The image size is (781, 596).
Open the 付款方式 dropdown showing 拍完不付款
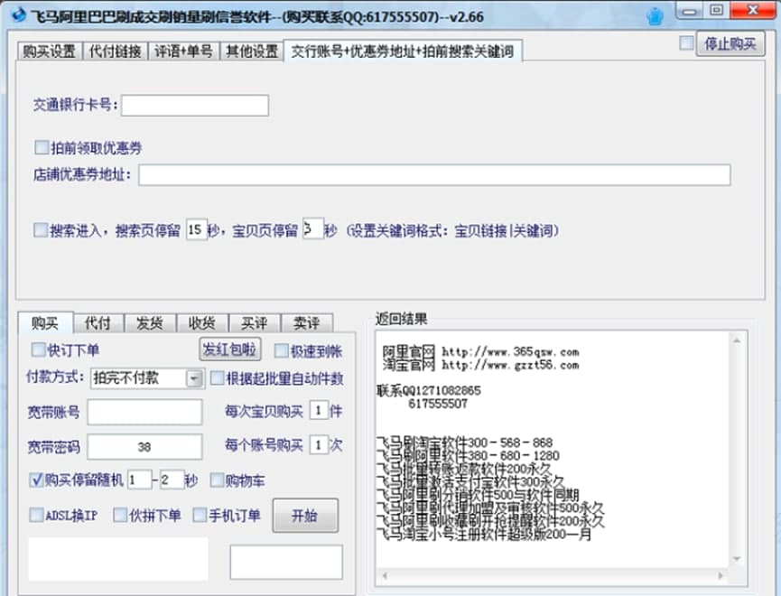(x=147, y=378)
